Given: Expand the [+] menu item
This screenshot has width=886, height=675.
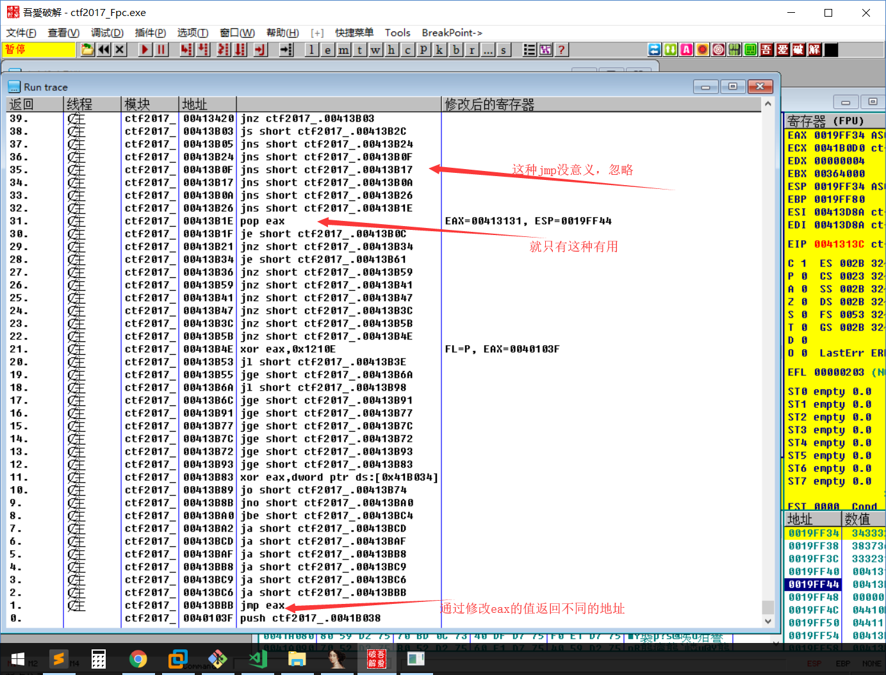Looking at the screenshot, I should [x=317, y=33].
